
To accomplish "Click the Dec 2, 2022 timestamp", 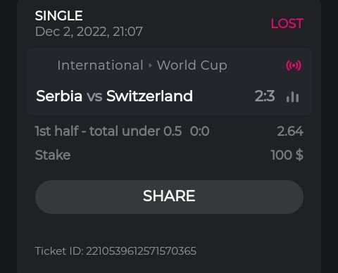I will click(89, 32).
